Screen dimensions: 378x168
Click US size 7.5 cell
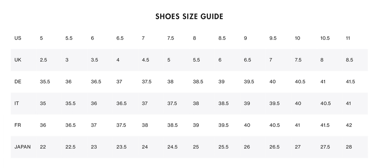pyautogui.click(x=170, y=38)
